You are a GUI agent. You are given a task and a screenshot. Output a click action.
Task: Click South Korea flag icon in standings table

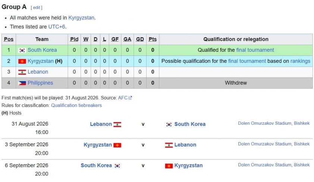click(22, 50)
